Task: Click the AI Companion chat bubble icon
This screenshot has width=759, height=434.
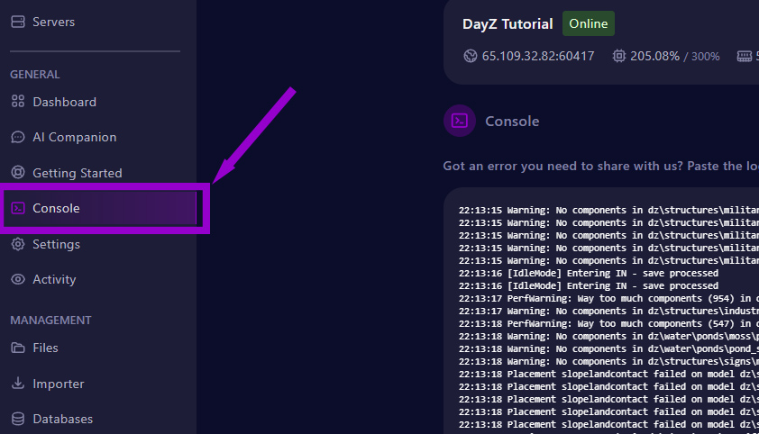Action: 18,137
